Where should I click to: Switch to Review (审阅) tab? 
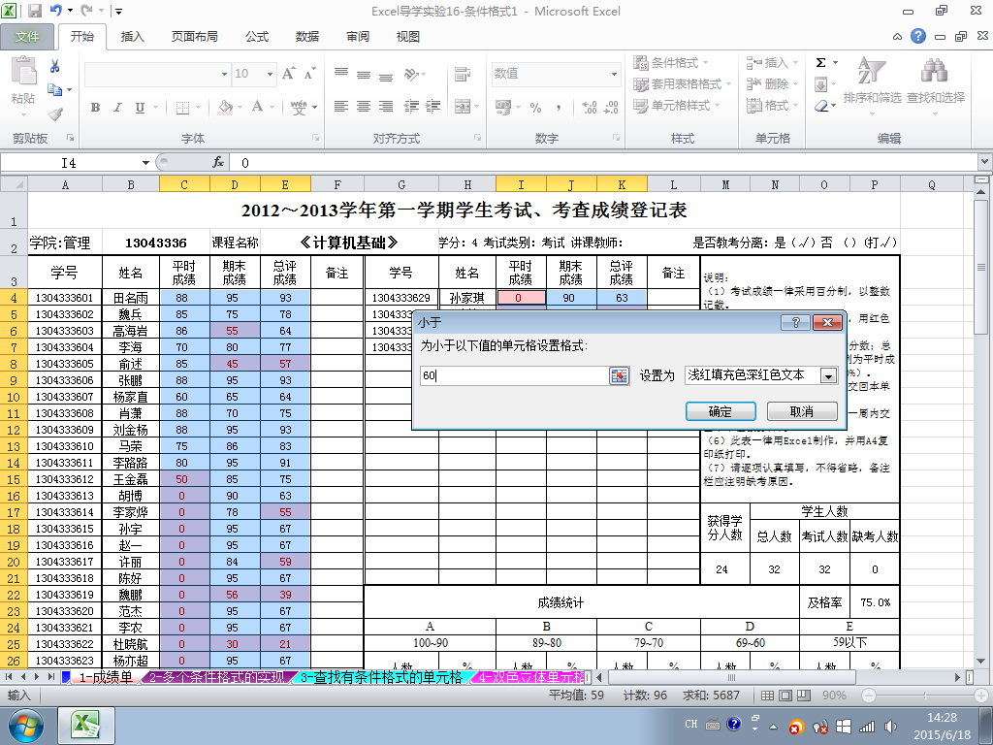click(x=358, y=37)
